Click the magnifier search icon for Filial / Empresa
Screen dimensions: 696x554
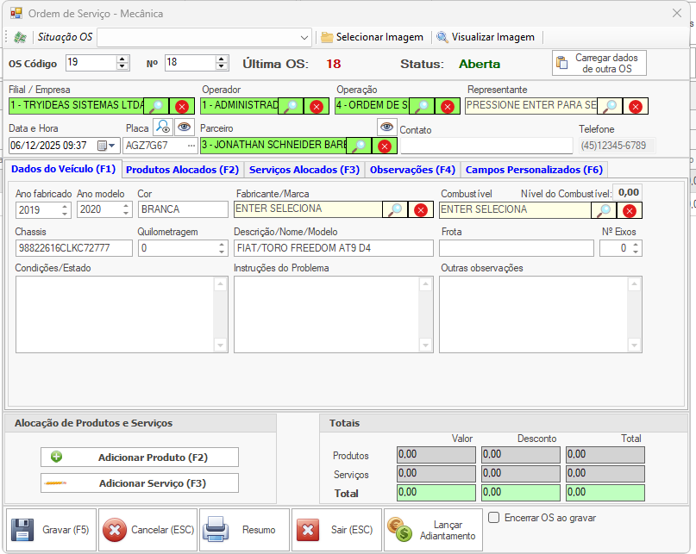(x=156, y=106)
